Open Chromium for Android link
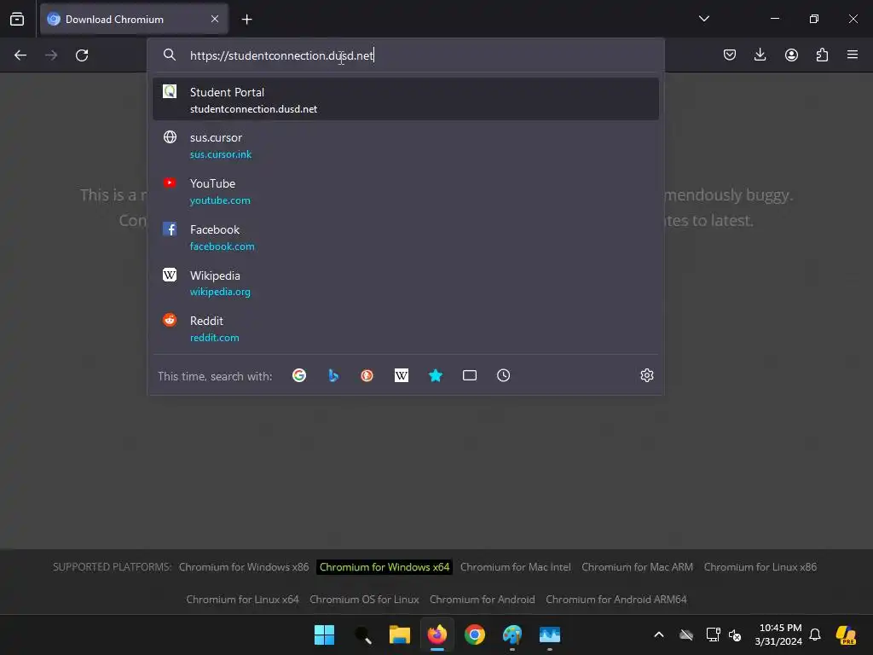873x655 pixels. (x=483, y=600)
